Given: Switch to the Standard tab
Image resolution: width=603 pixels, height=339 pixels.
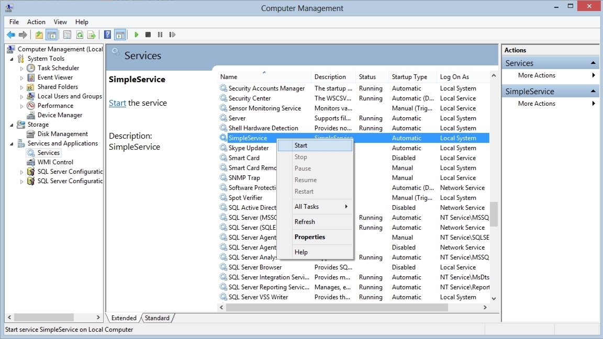Looking at the screenshot, I should pos(157,318).
